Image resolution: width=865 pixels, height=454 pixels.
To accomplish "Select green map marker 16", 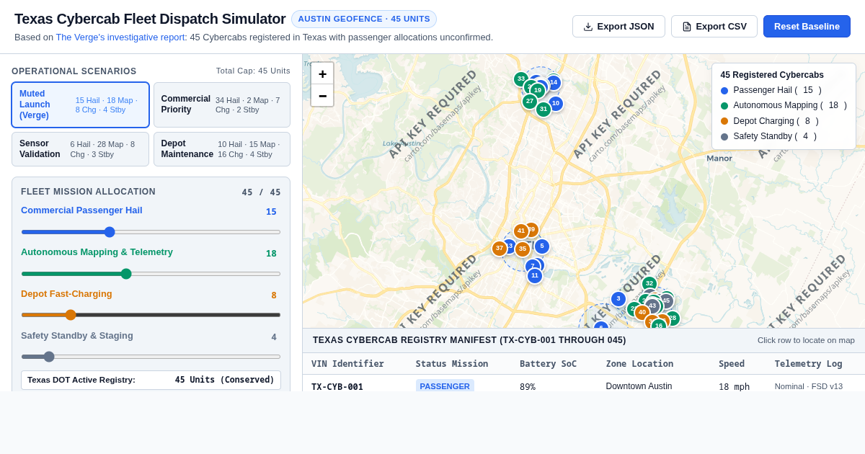I will [659, 326].
